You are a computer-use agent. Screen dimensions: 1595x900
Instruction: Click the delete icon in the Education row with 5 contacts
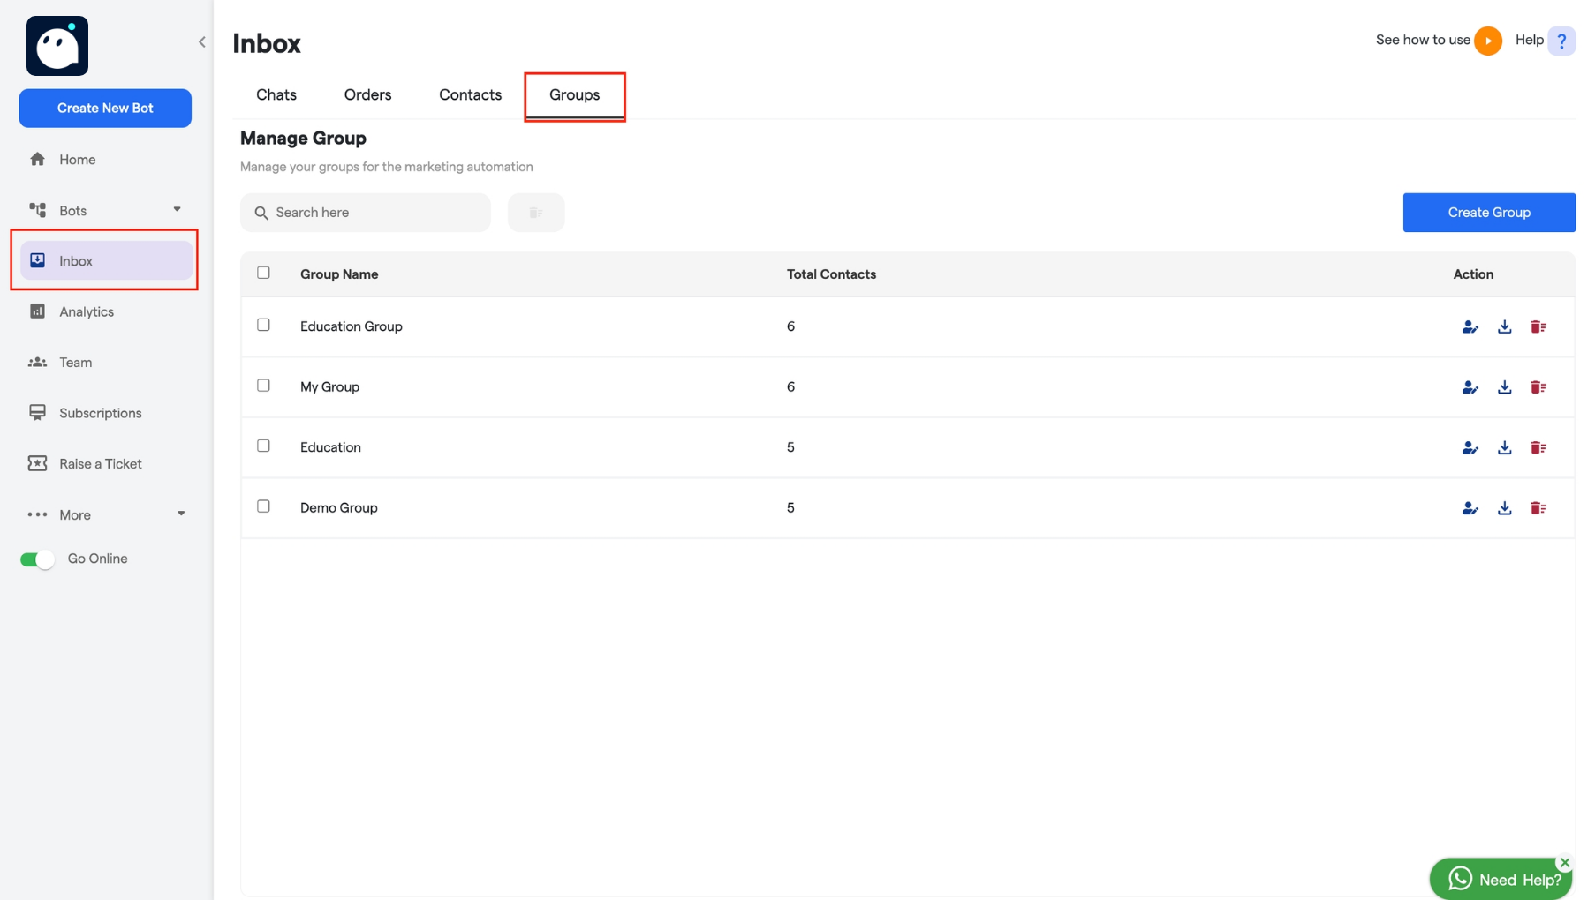coord(1538,448)
